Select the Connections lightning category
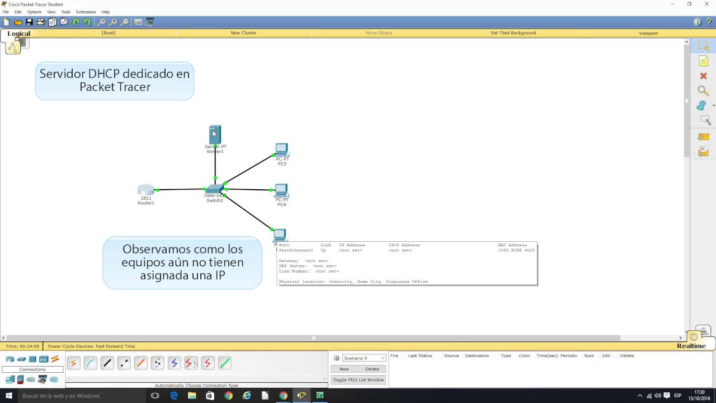Image resolution: width=716 pixels, height=403 pixels. [55, 359]
